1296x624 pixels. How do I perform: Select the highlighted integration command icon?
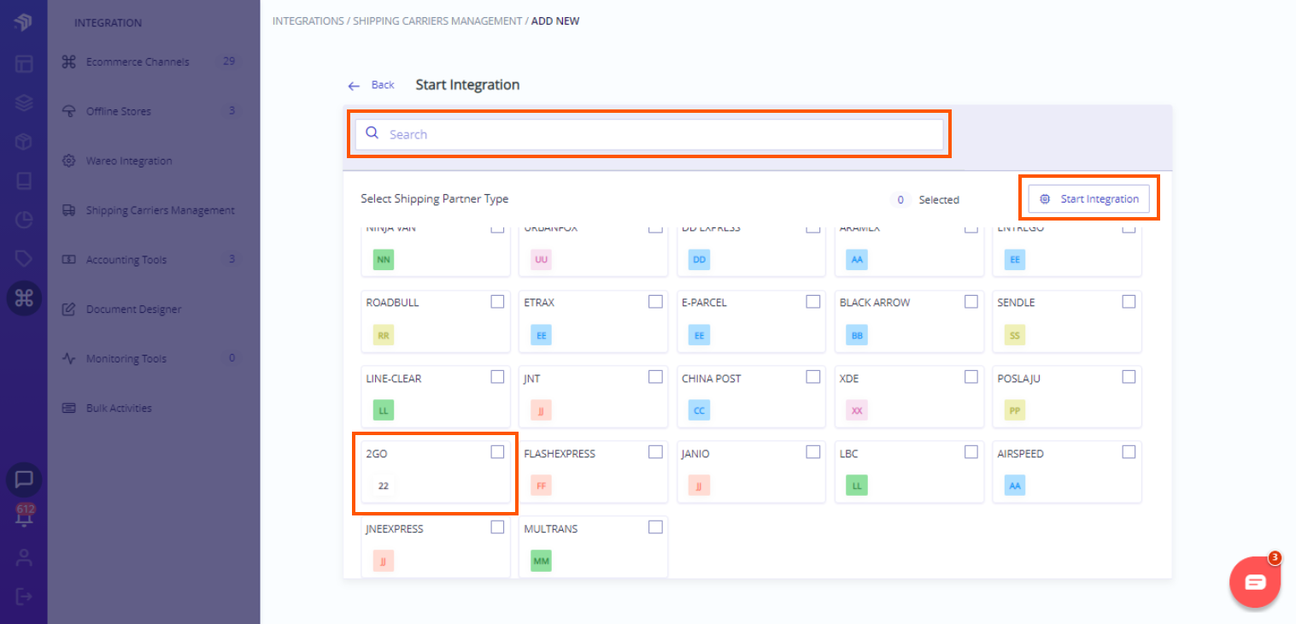(x=24, y=297)
